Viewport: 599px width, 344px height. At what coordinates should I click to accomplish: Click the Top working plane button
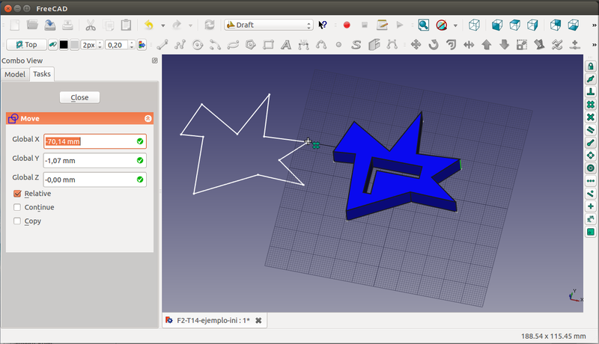(26, 45)
